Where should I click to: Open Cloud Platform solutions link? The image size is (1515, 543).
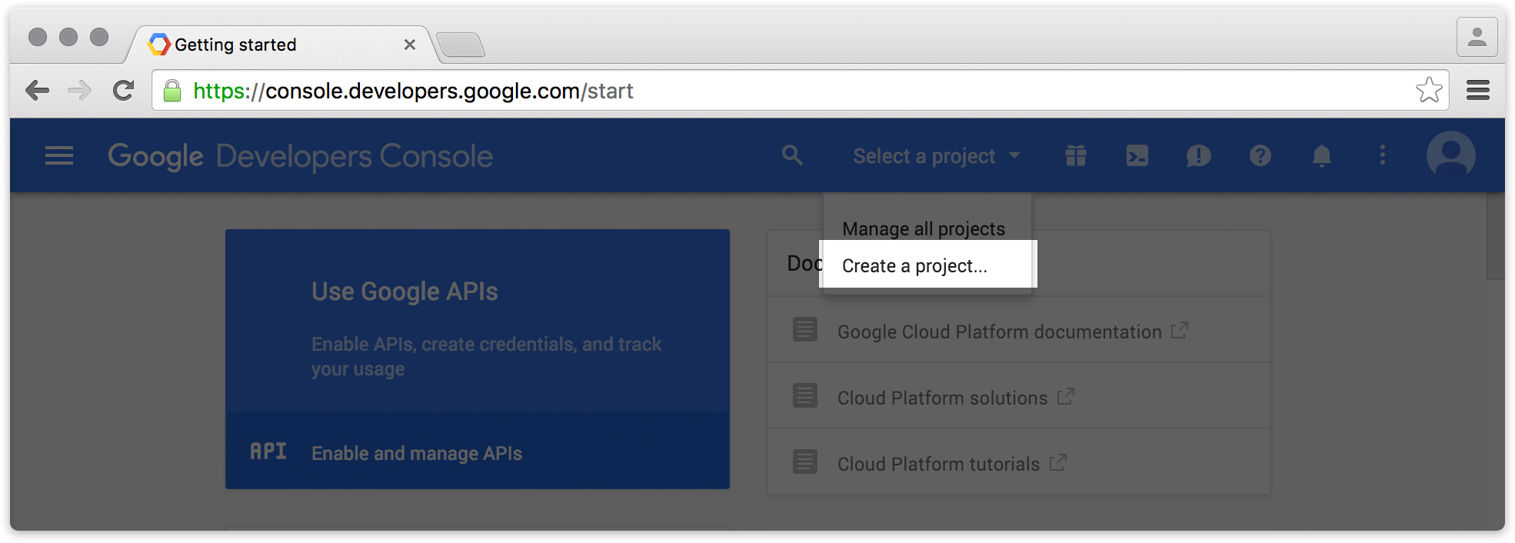coord(942,398)
